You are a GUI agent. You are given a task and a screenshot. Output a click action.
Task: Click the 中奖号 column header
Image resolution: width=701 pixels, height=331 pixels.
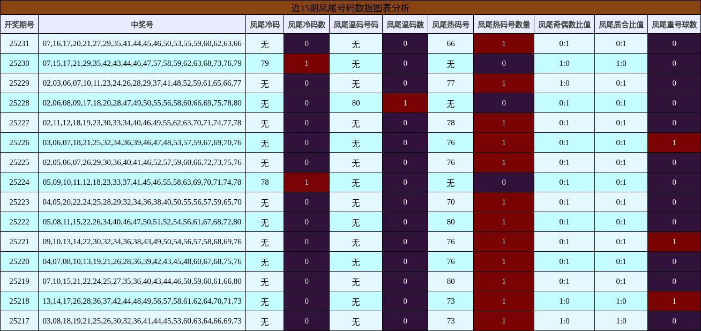coord(142,24)
